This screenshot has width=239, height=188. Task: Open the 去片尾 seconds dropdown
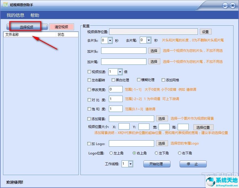point(149,40)
